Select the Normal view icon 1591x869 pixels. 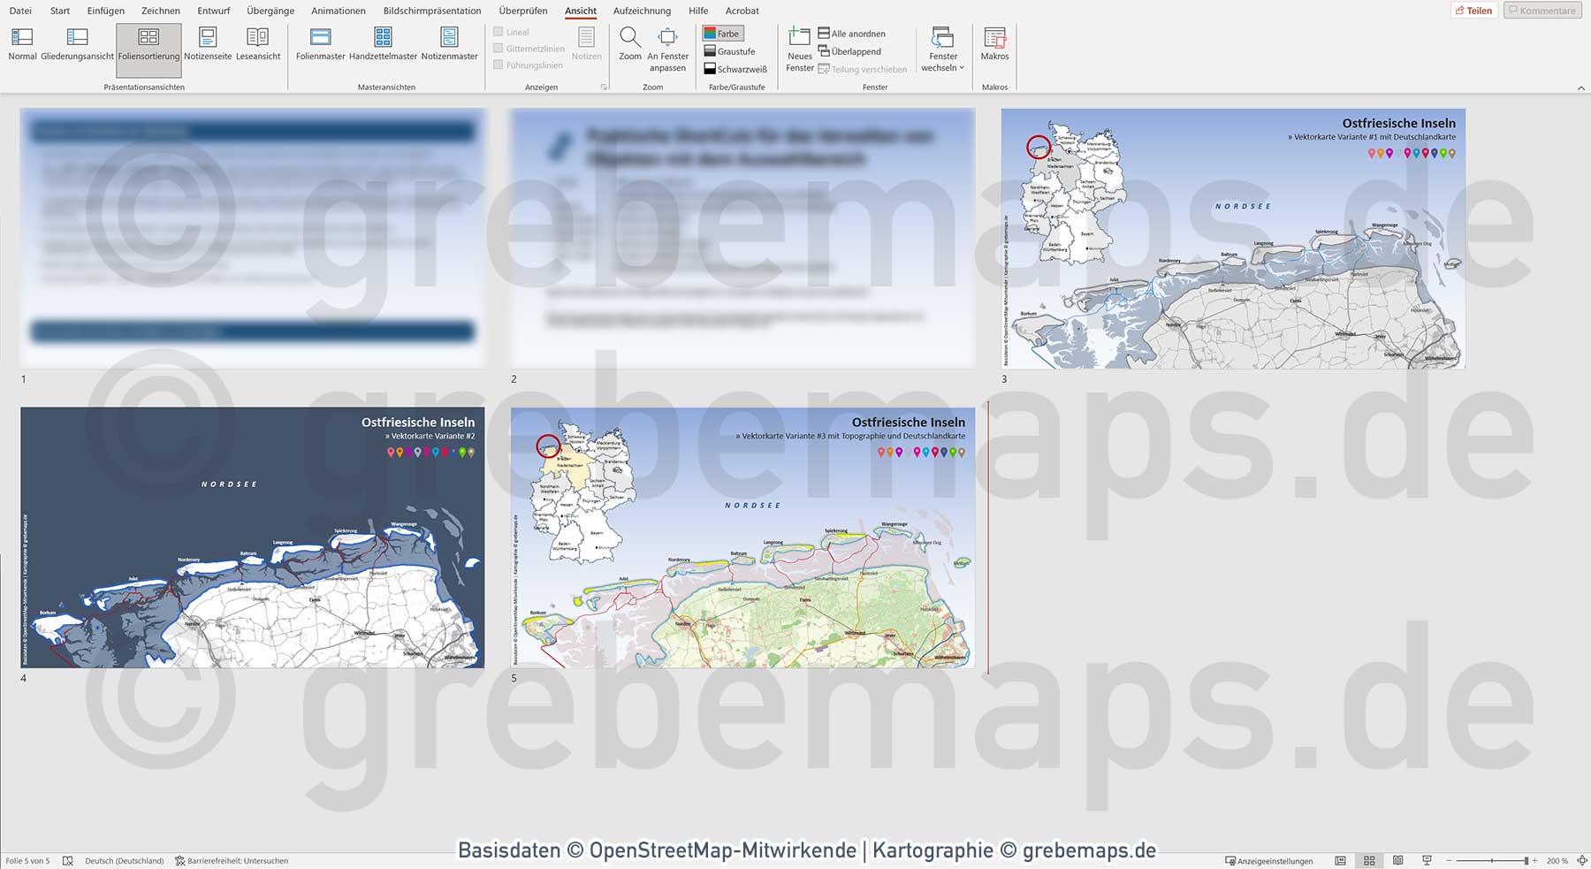coord(21,49)
